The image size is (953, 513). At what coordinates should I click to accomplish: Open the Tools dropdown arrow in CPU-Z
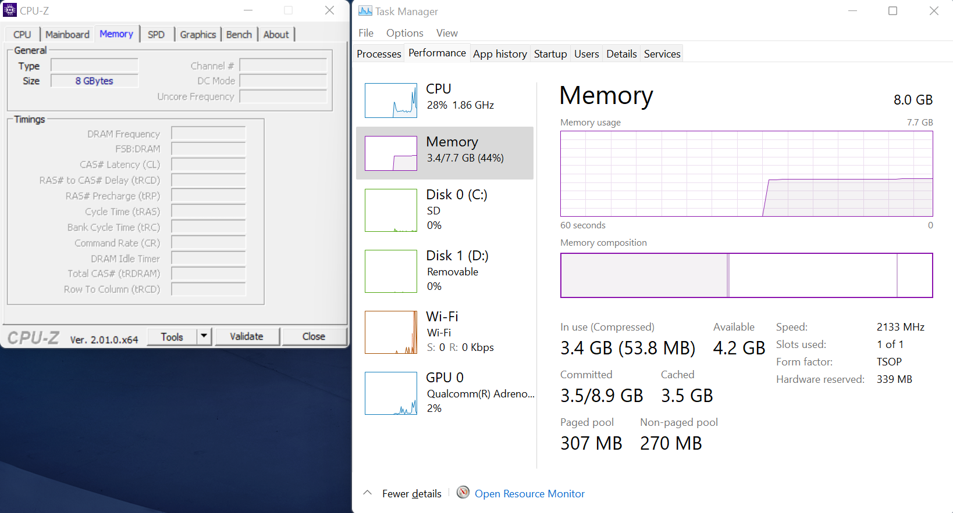[204, 336]
